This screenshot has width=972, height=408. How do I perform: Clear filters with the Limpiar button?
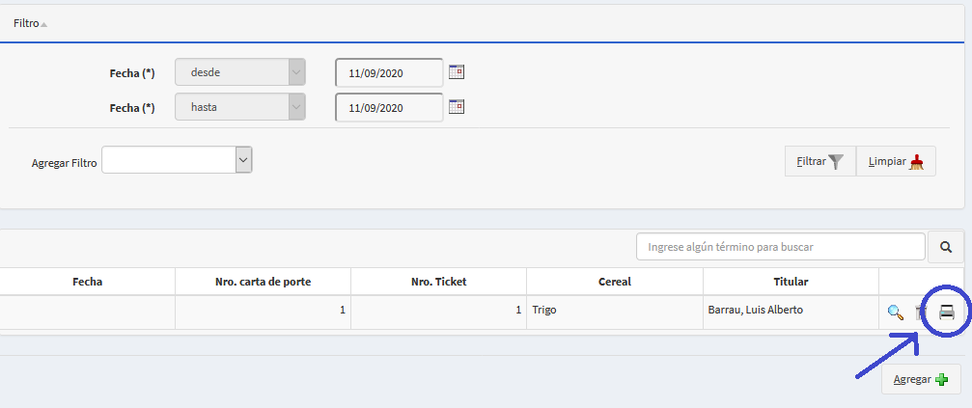tap(896, 161)
